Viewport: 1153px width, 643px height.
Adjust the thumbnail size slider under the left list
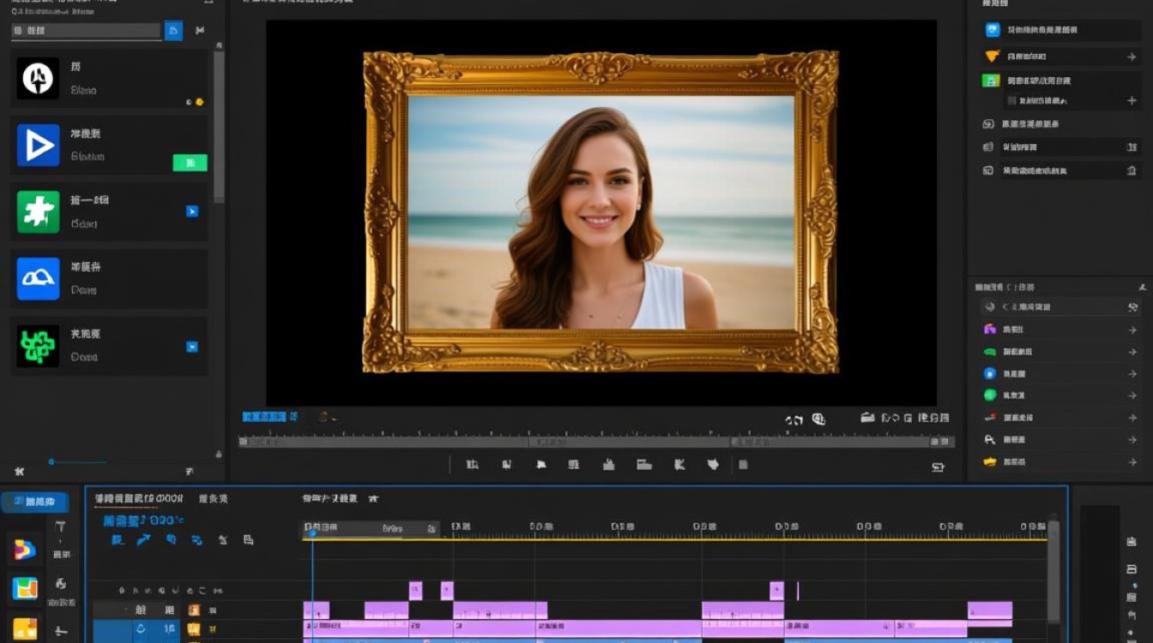(x=51, y=461)
